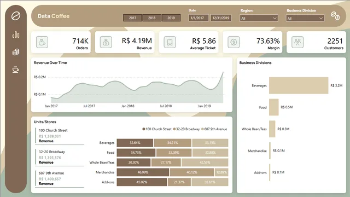Click the R$ 0.2M axis label

point(40,77)
